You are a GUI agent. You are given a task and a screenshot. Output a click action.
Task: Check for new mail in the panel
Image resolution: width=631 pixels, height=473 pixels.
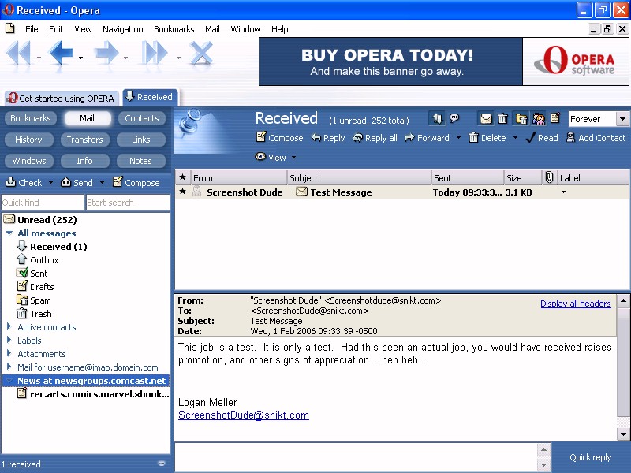[x=24, y=183]
